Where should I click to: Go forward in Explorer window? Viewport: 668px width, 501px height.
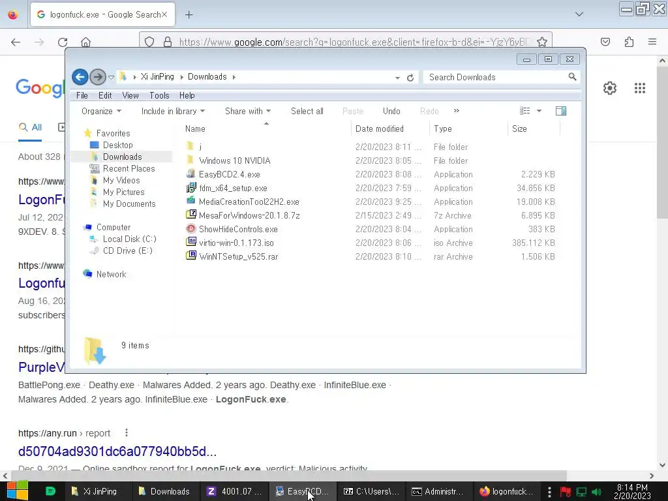point(98,77)
